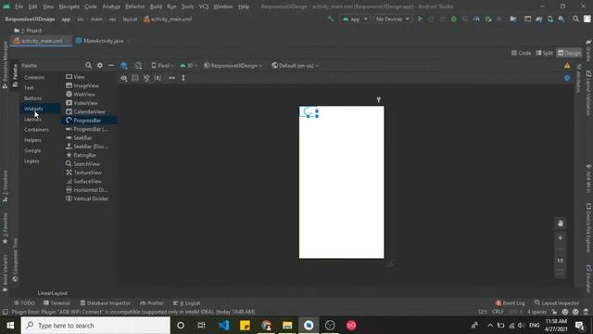
Task: Open Layout Inspector tool window
Action: 557,303
